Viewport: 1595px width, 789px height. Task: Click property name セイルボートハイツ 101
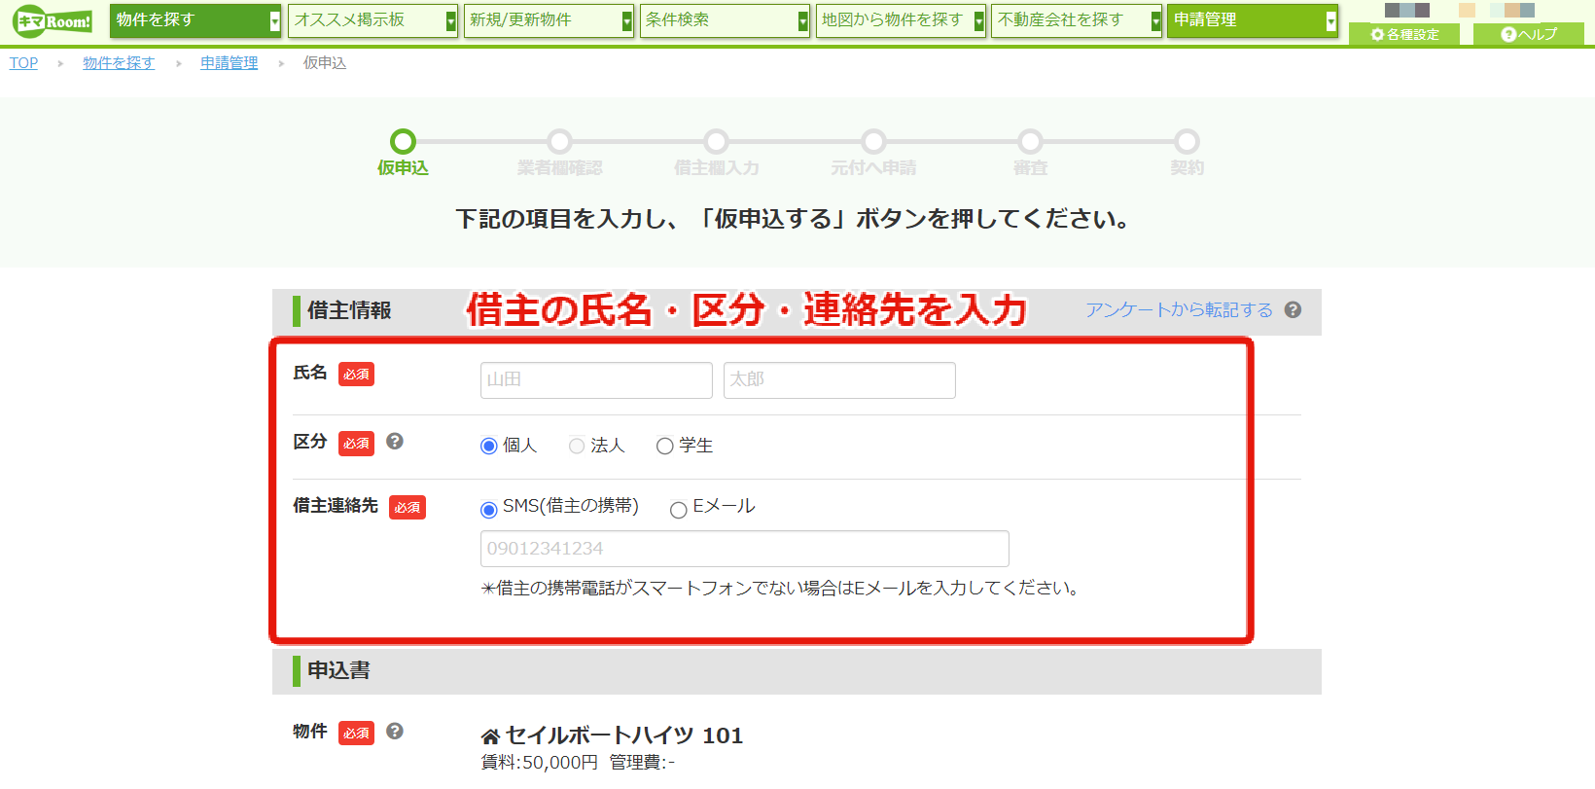(624, 735)
